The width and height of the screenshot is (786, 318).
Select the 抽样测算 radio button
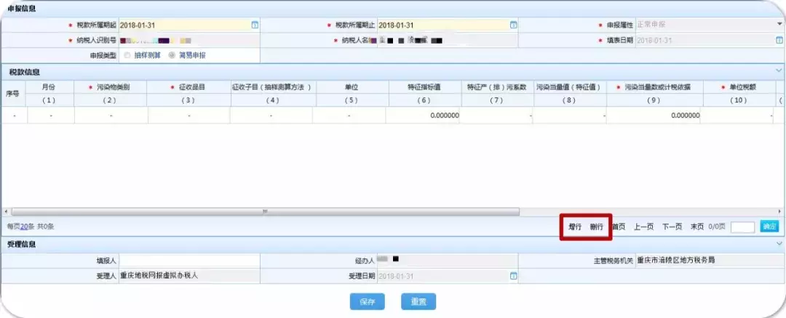127,55
